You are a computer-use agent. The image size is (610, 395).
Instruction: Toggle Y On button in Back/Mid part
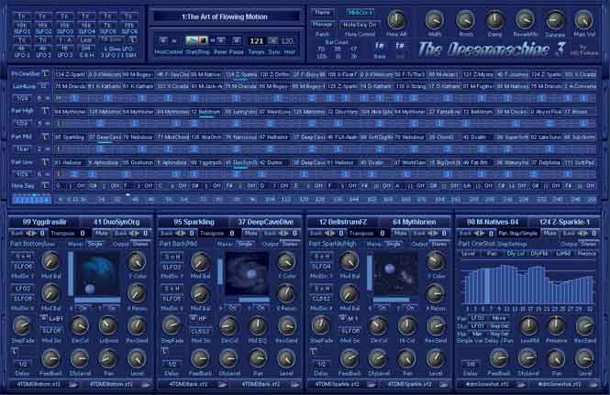tap(261, 308)
